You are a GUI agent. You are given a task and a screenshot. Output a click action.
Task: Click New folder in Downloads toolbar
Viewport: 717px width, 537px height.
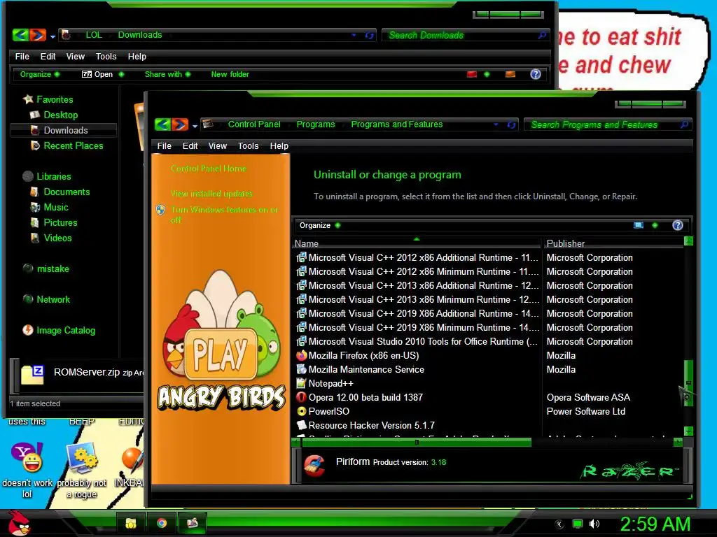click(230, 74)
